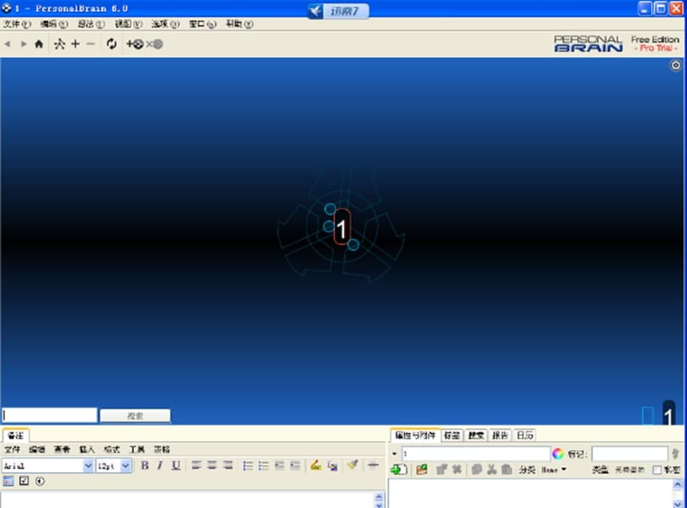This screenshot has width=687, height=508.
Task: Click the center-align text icon
Action: tap(212, 465)
